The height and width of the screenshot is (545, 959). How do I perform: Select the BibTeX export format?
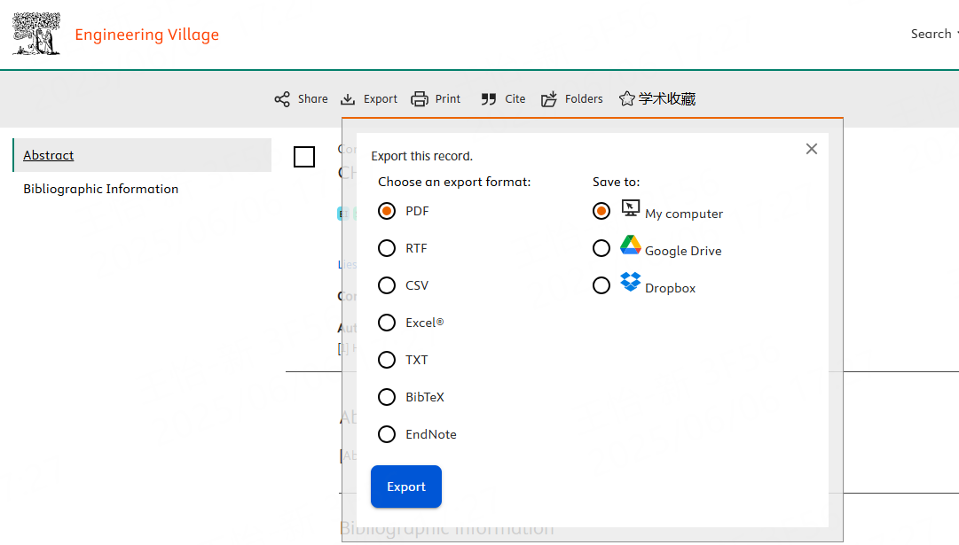(x=387, y=397)
